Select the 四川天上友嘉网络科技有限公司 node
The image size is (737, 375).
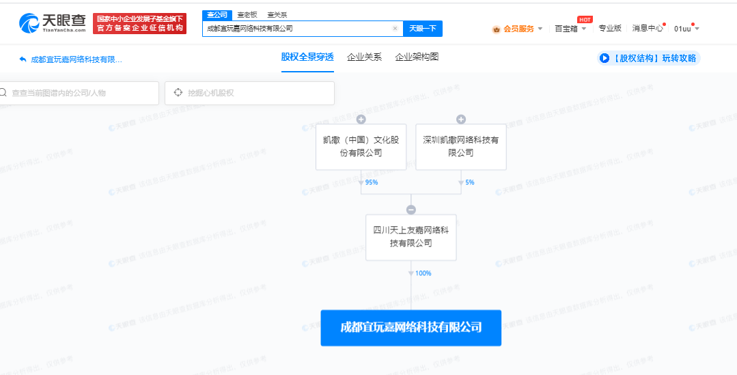point(411,237)
